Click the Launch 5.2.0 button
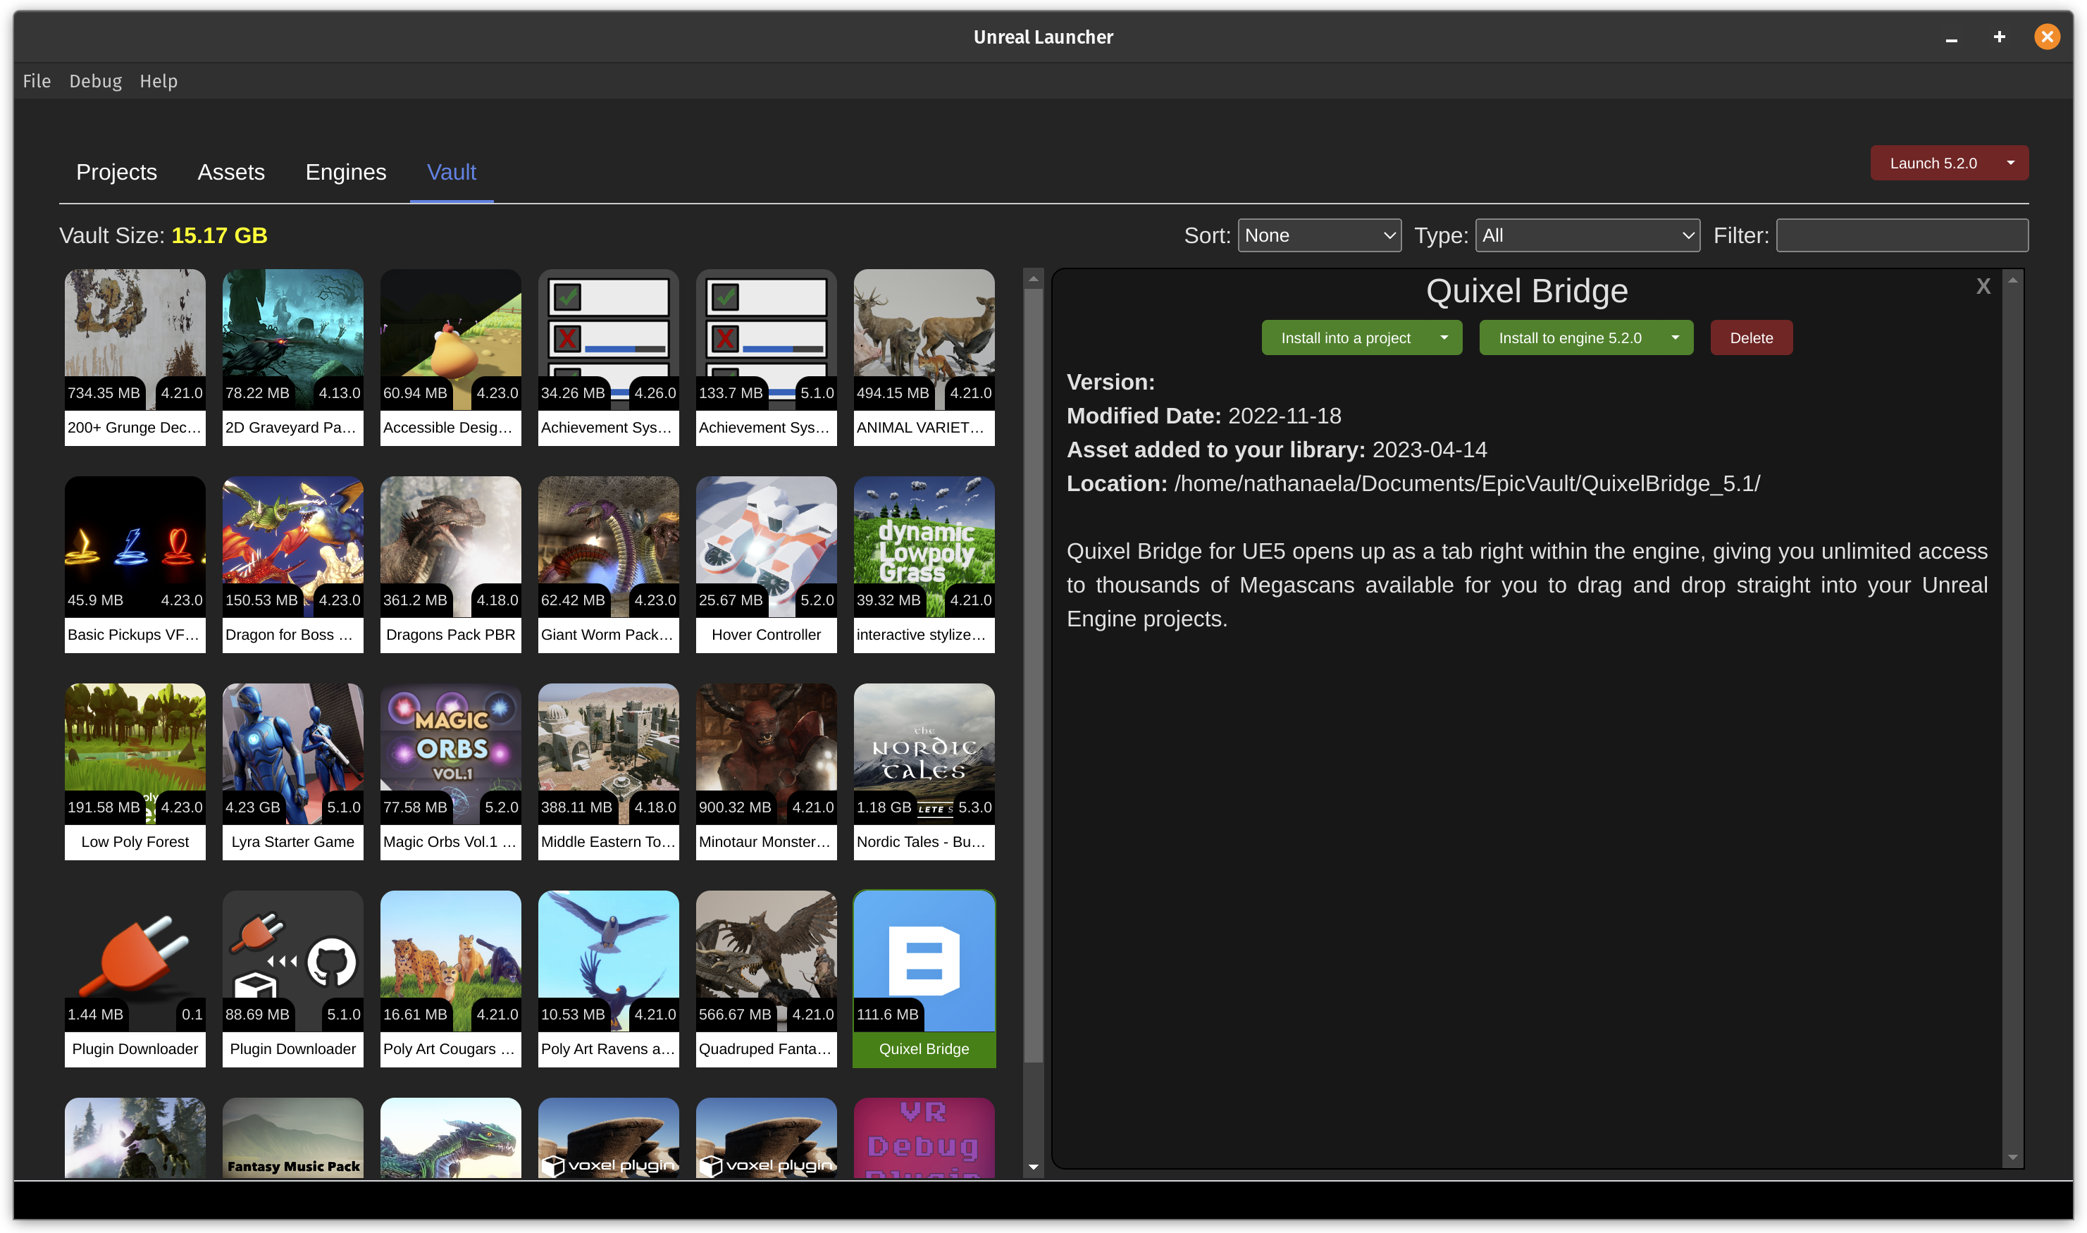 point(1933,163)
